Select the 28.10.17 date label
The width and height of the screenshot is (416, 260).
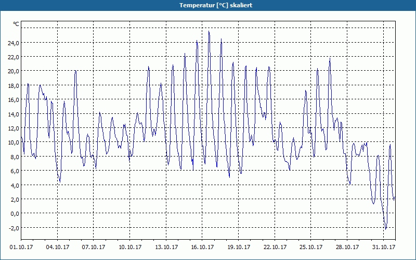[347, 247]
